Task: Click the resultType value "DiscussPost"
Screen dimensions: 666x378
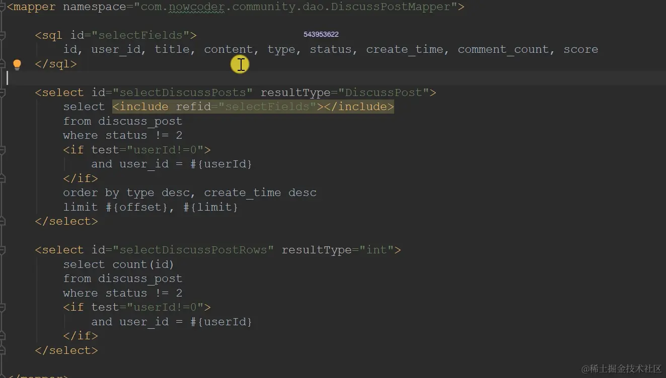Action: pyautogui.click(x=384, y=92)
